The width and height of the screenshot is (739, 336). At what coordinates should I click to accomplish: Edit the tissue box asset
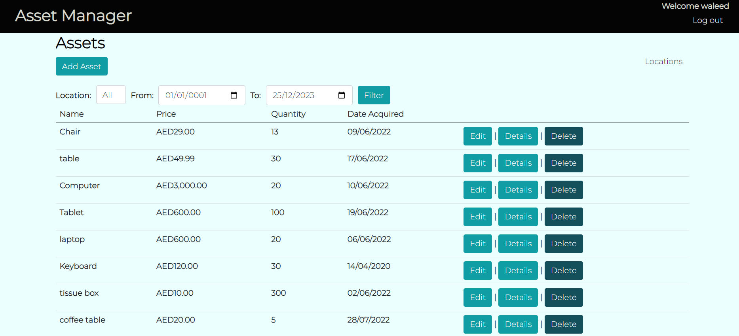pyautogui.click(x=477, y=297)
